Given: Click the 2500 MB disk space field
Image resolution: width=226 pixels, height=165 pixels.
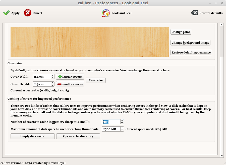Looking at the screenshot, I should [111, 129].
